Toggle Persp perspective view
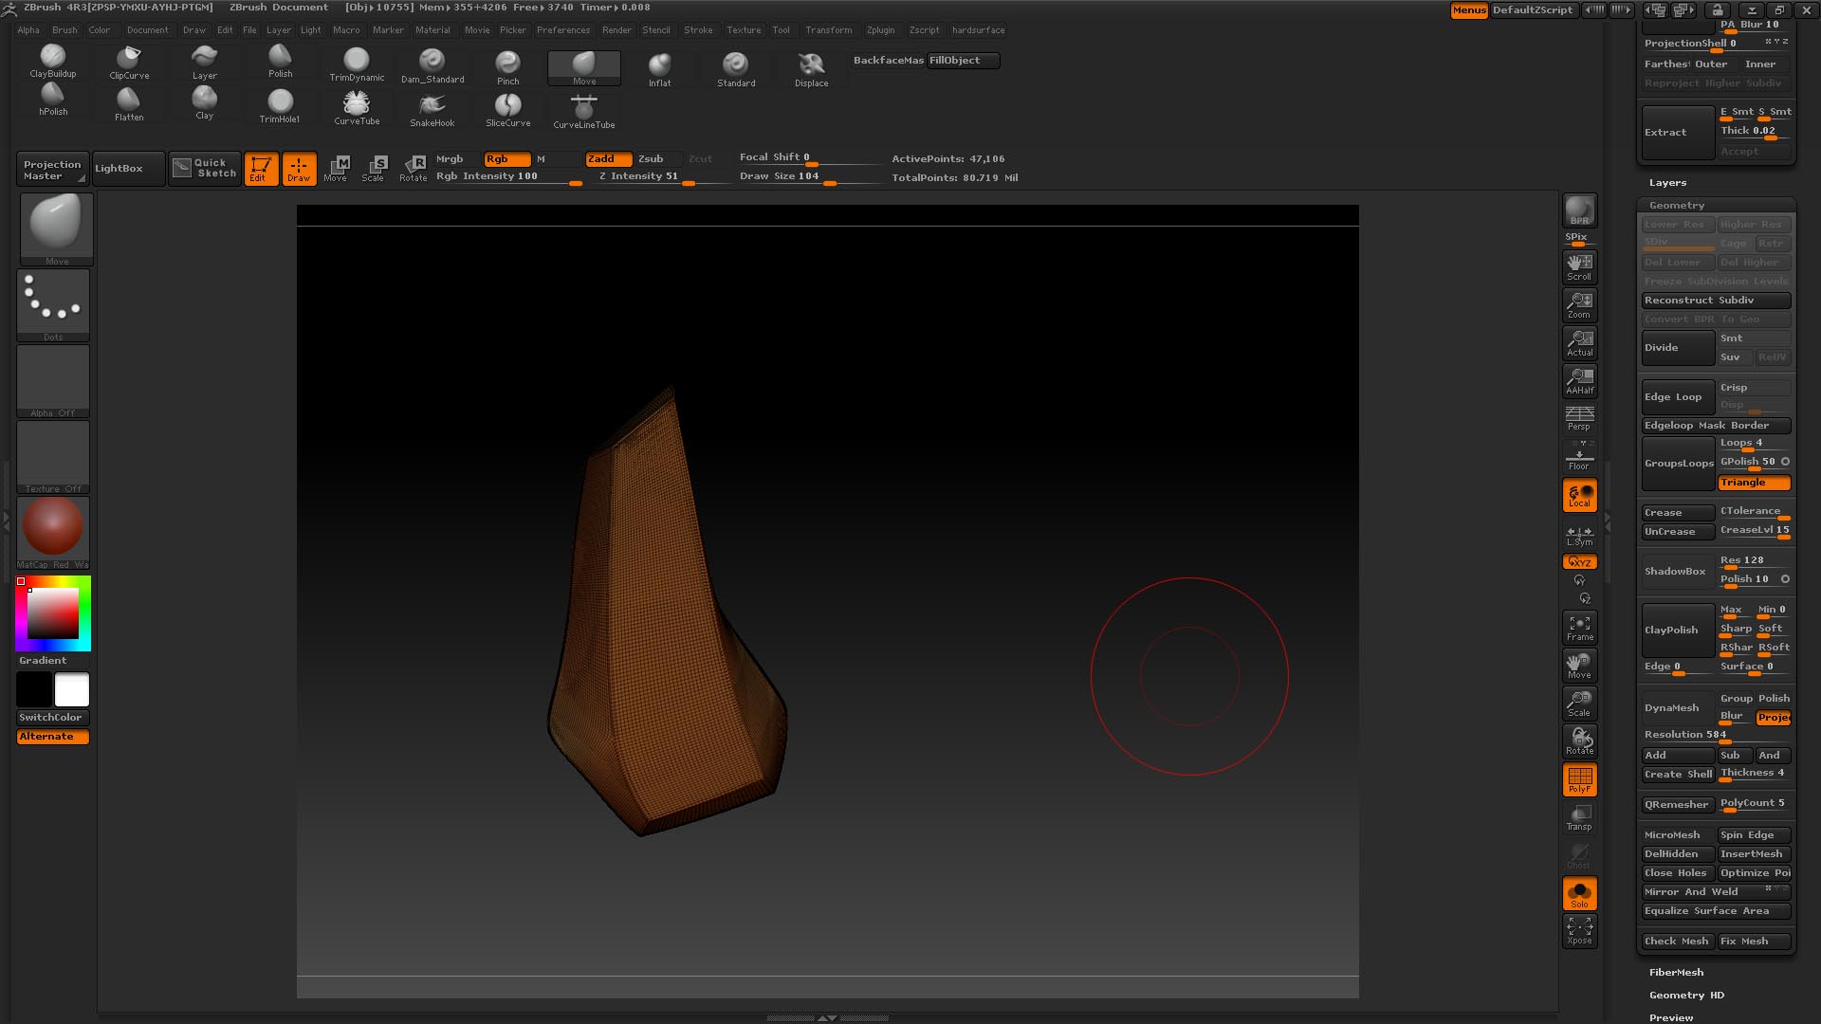1821x1024 pixels. click(1579, 417)
